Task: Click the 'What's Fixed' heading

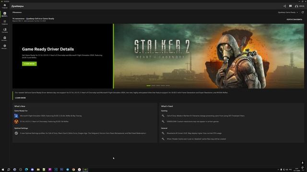Action: click(167, 106)
